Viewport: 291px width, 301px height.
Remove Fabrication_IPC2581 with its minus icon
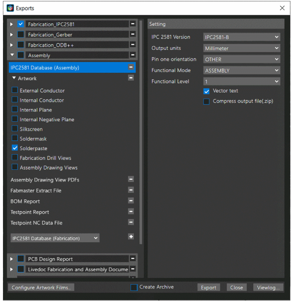(133, 24)
